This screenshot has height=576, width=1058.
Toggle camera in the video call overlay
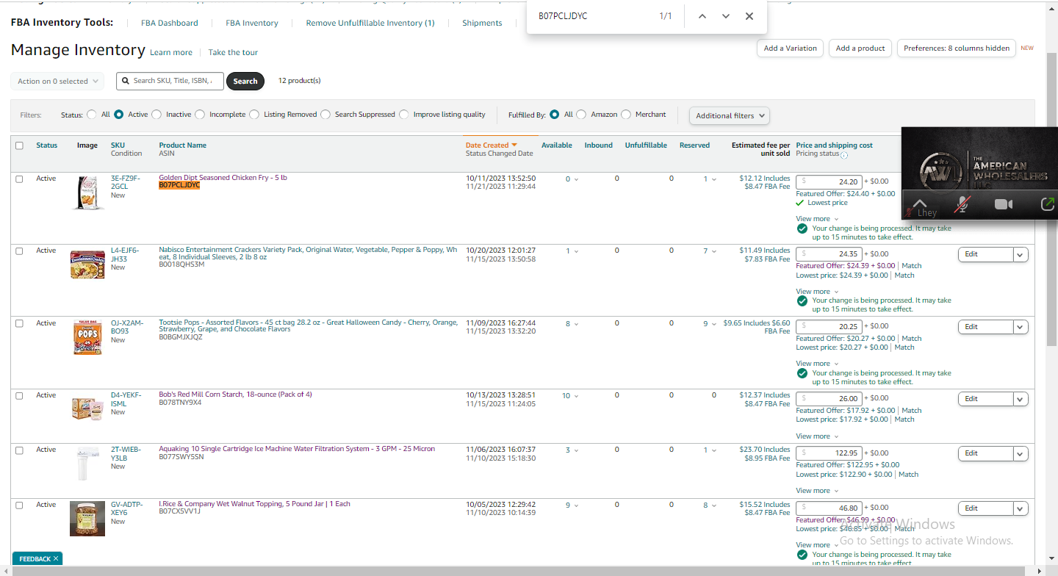tap(1004, 204)
